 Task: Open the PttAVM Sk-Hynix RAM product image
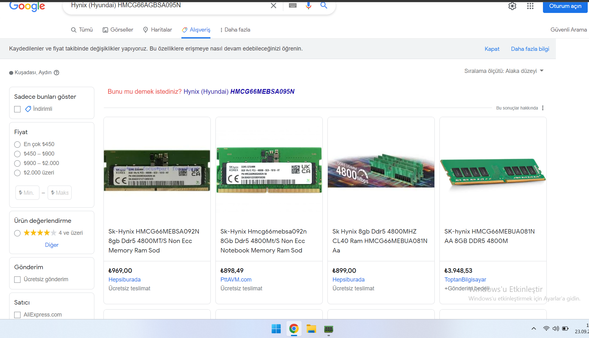[x=269, y=170]
